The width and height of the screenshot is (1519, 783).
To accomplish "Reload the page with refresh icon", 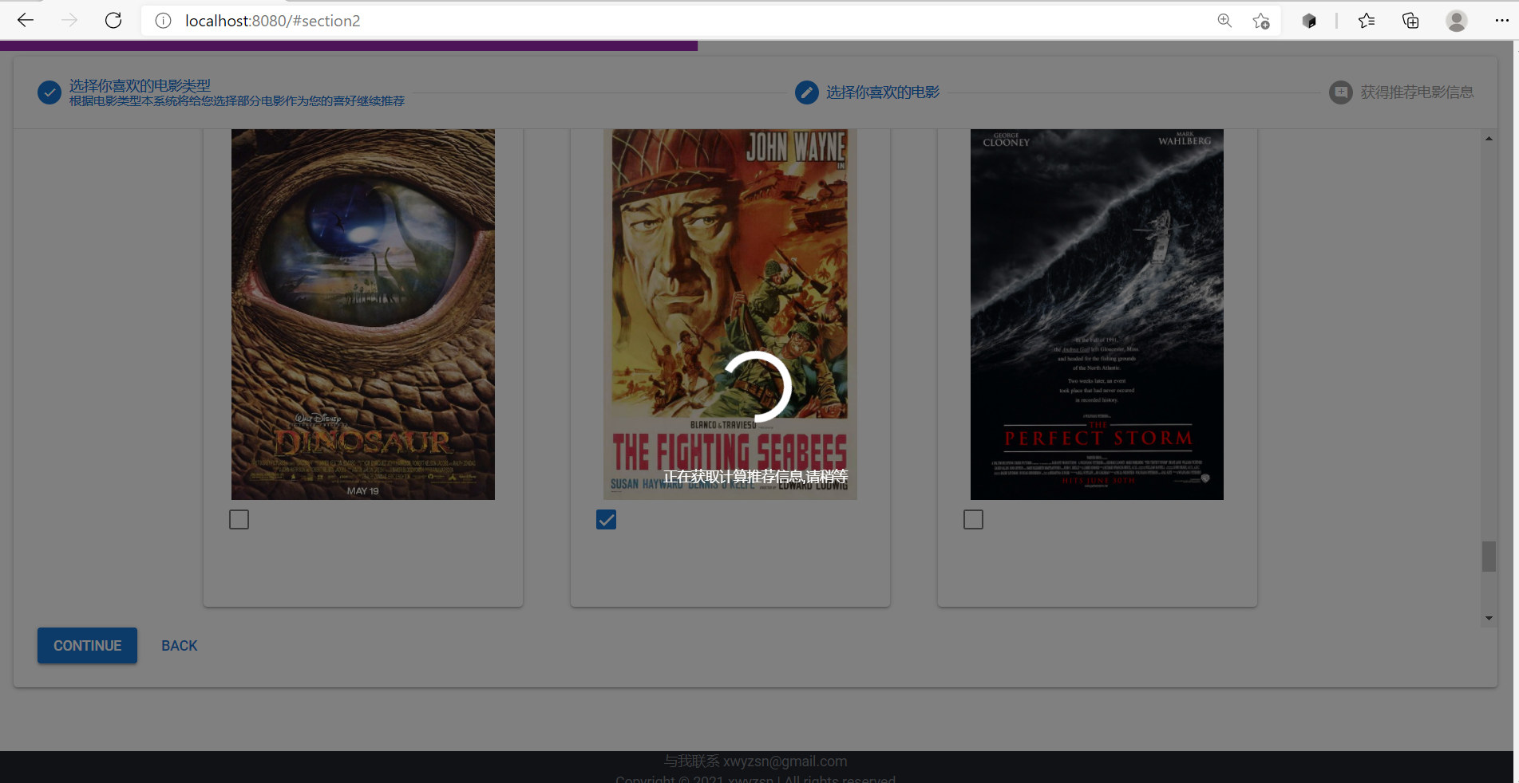I will click(x=113, y=21).
